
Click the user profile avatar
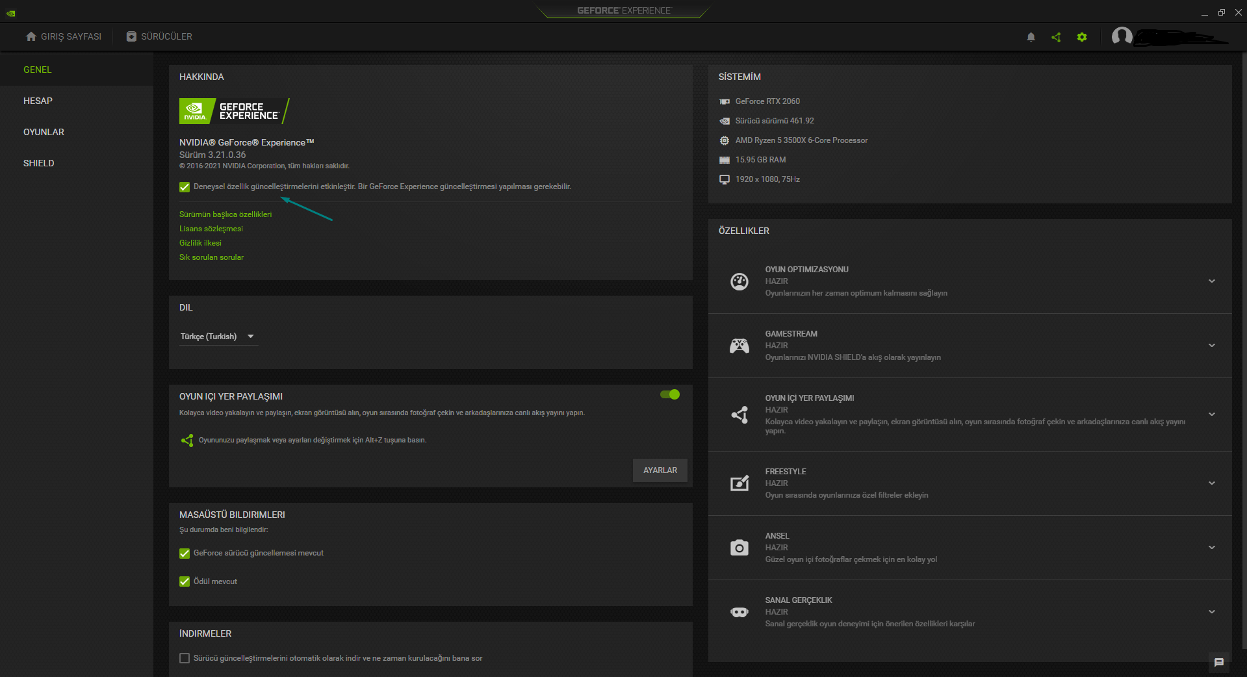click(1122, 36)
